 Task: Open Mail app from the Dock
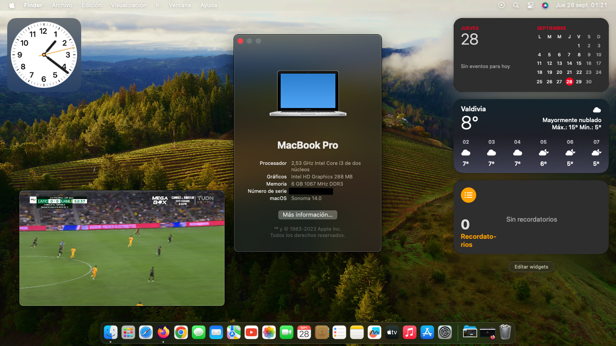coord(216,332)
